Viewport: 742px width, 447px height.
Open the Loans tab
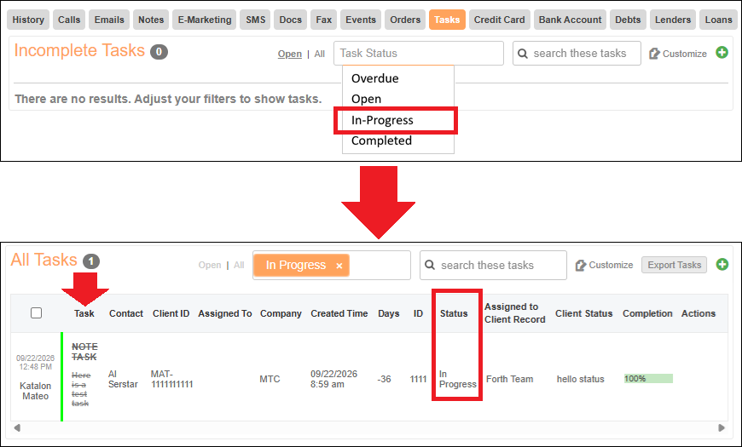click(718, 20)
